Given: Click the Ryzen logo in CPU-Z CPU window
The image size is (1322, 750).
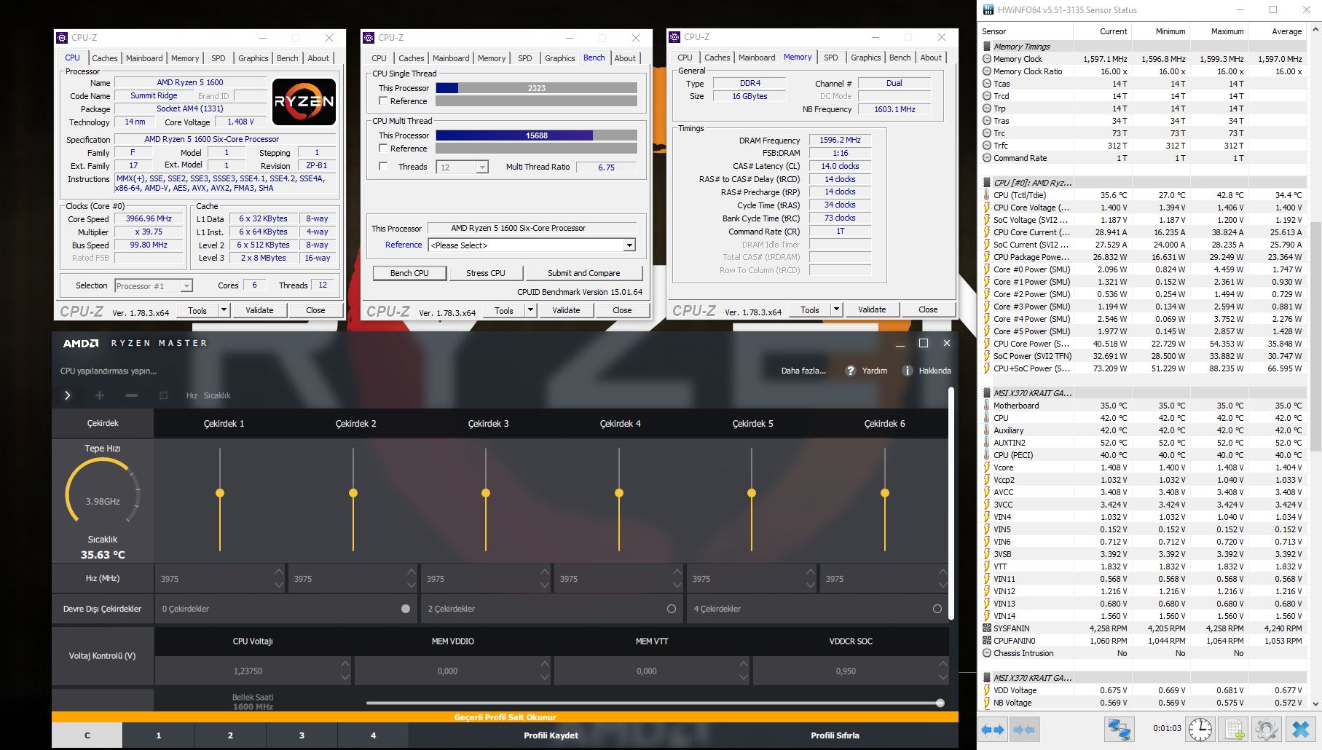Looking at the screenshot, I should pos(304,102).
